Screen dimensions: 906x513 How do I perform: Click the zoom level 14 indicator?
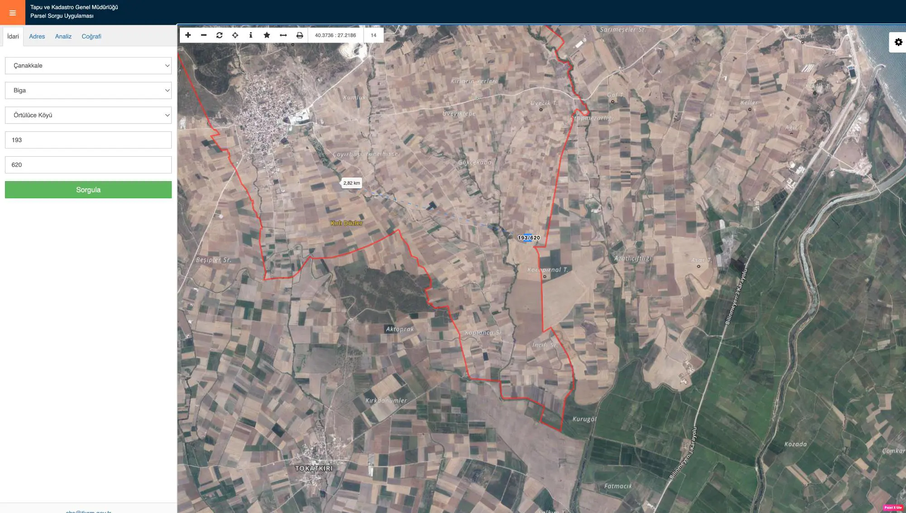click(x=373, y=35)
